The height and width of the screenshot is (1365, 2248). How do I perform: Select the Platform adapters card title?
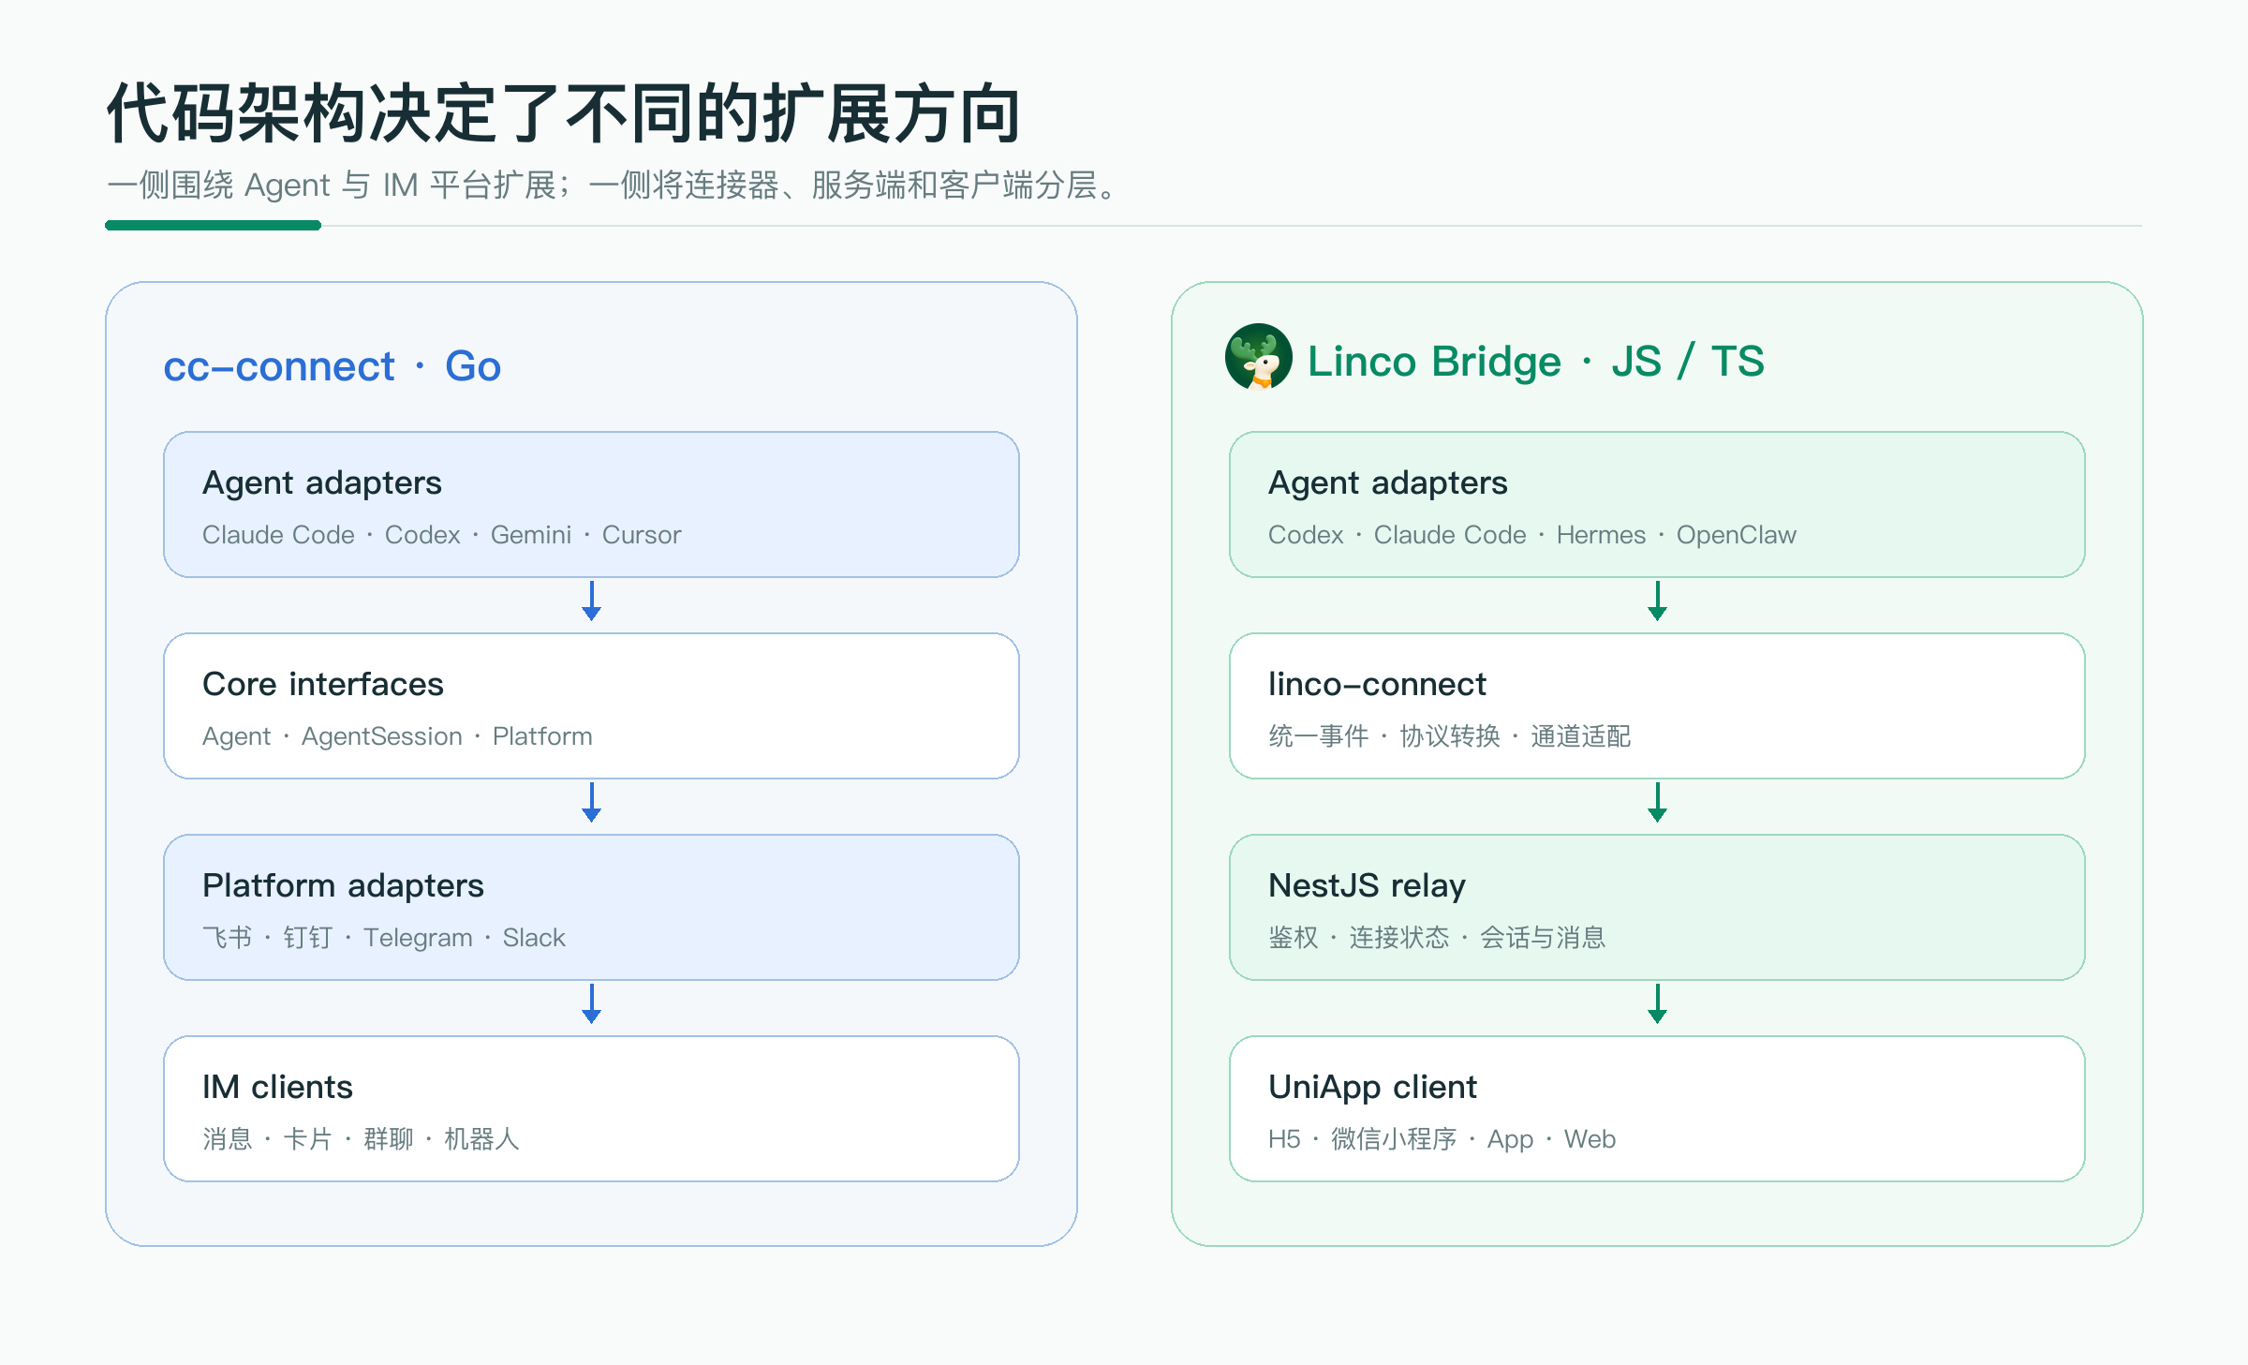point(343,885)
